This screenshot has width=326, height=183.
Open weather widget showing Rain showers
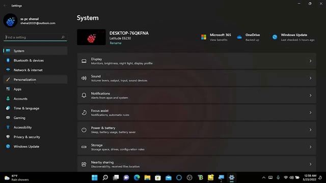tap(17, 178)
